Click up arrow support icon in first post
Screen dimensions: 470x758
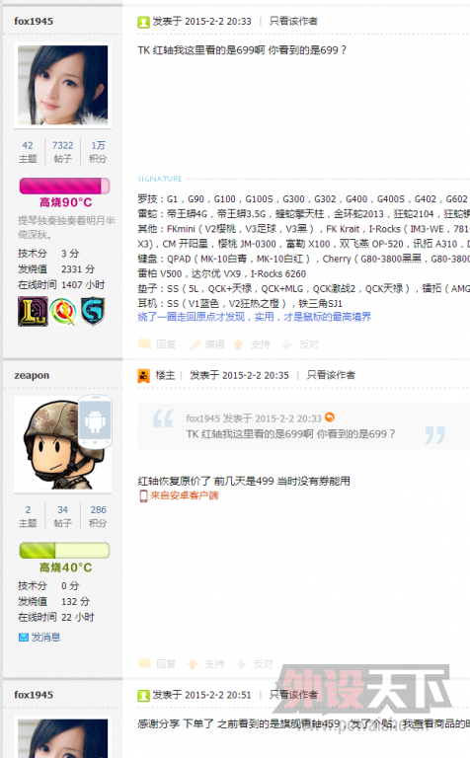(x=237, y=344)
